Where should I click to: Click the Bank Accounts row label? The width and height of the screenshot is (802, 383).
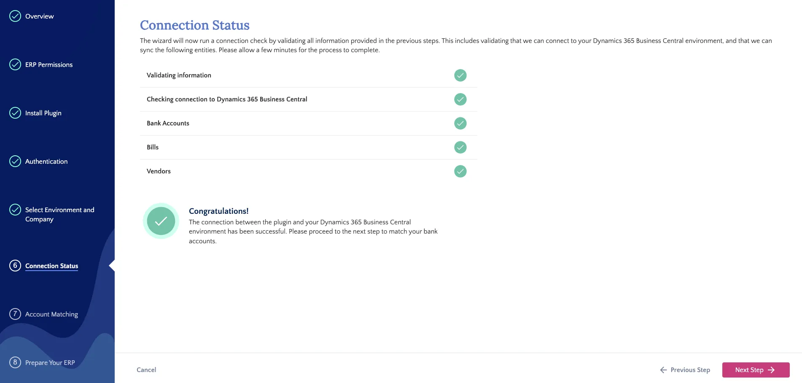coord(168,123)
